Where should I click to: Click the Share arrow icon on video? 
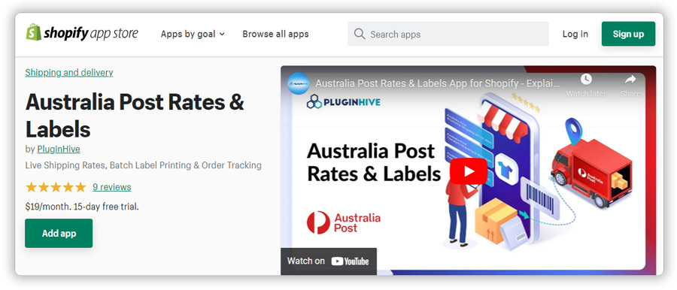point(630,80)
